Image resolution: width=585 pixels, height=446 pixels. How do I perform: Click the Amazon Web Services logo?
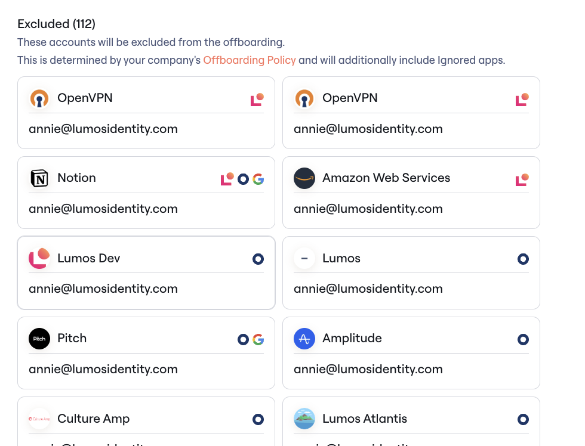point(304,178)
